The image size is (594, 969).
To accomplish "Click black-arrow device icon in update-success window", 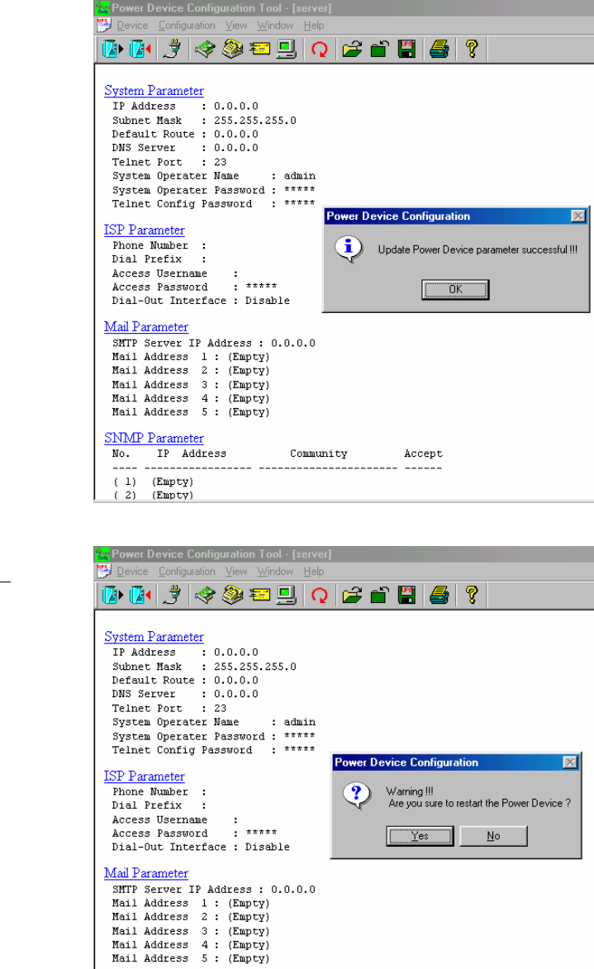I will (x=112, y=49).
